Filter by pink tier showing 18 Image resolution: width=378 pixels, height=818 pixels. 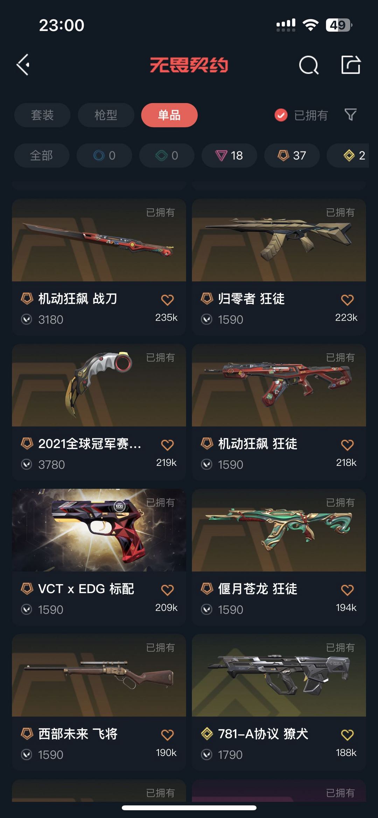(x=229, y=155)
